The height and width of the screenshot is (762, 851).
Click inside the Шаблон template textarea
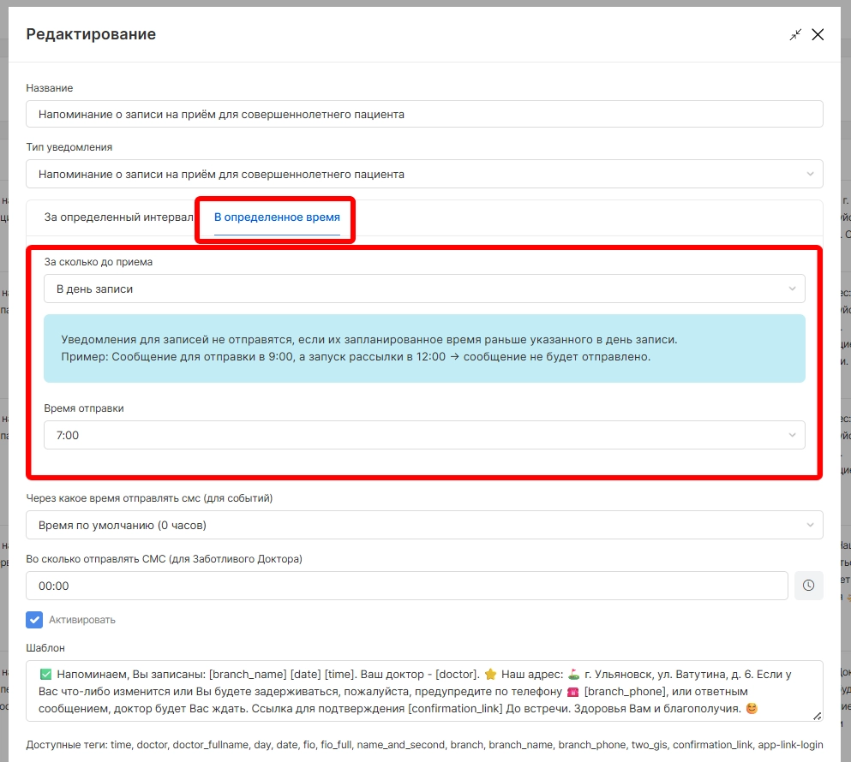coord(424,690)
